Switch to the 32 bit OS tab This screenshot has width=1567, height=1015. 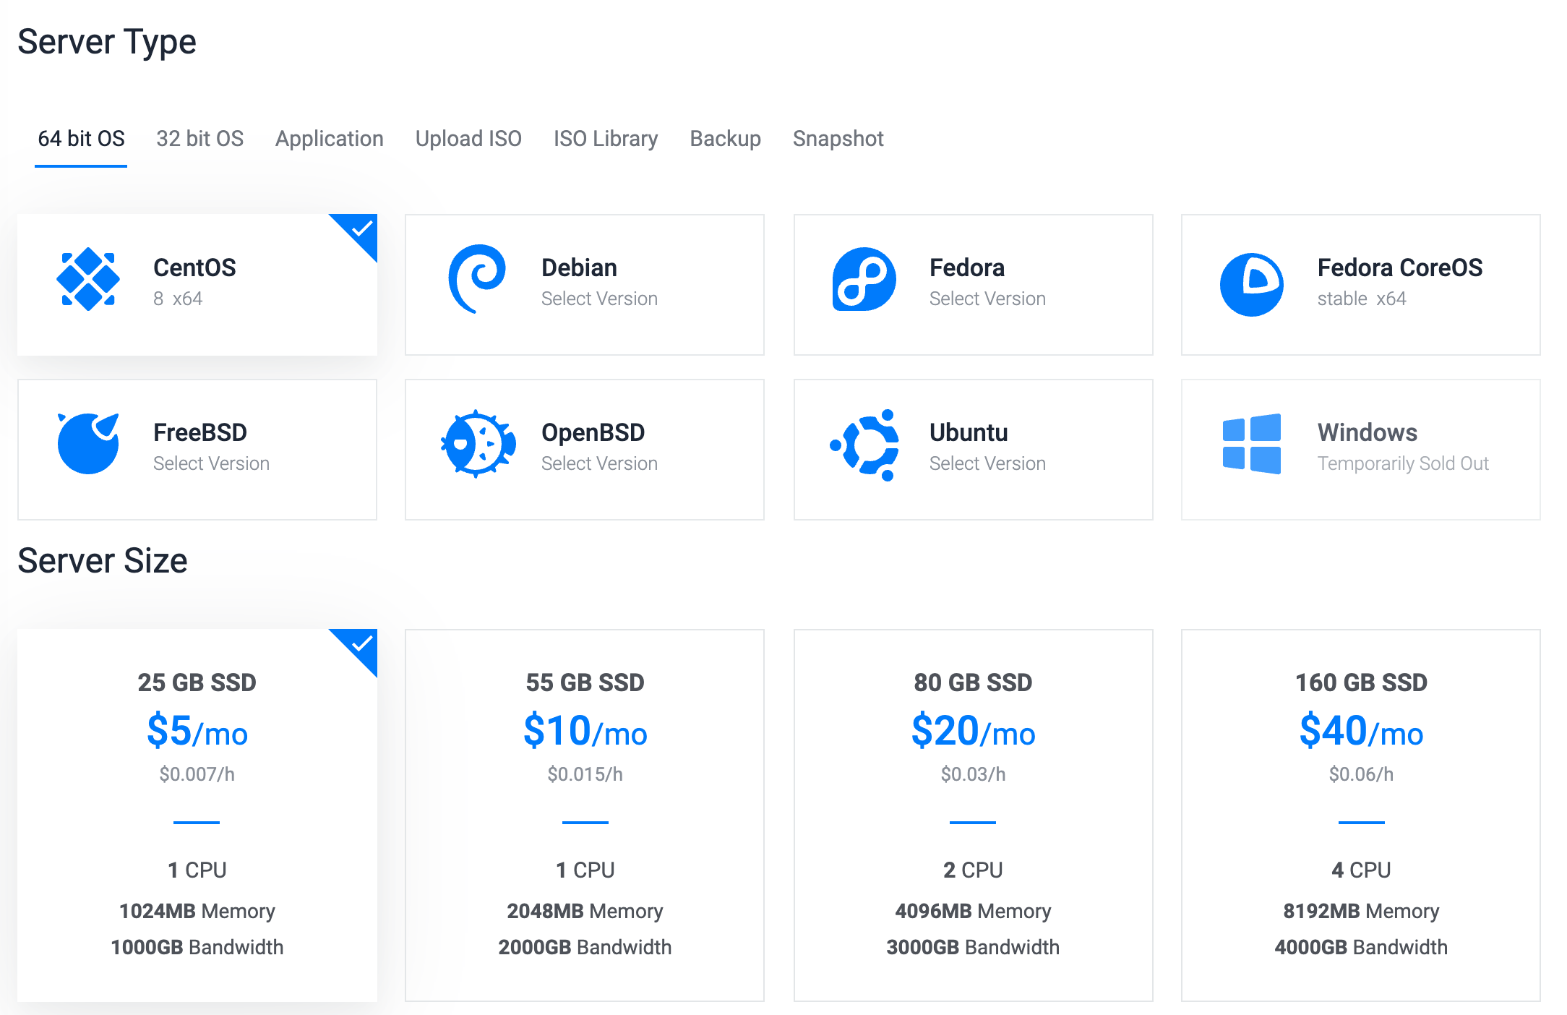200,139
